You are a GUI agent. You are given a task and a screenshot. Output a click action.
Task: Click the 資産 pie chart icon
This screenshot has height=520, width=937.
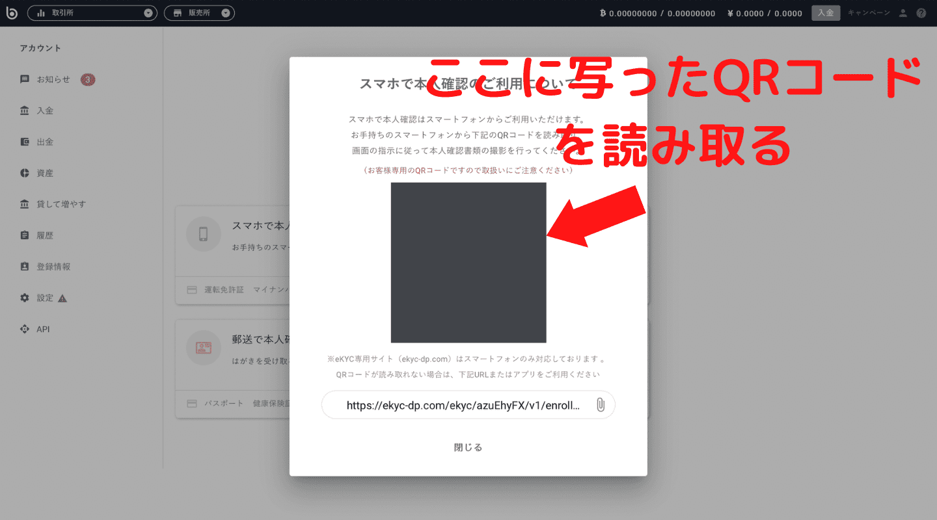pyautogui.click(x=25, y=173)
